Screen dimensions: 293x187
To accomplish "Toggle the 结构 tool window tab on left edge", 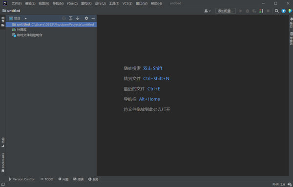I will click(x=3, y=143).
